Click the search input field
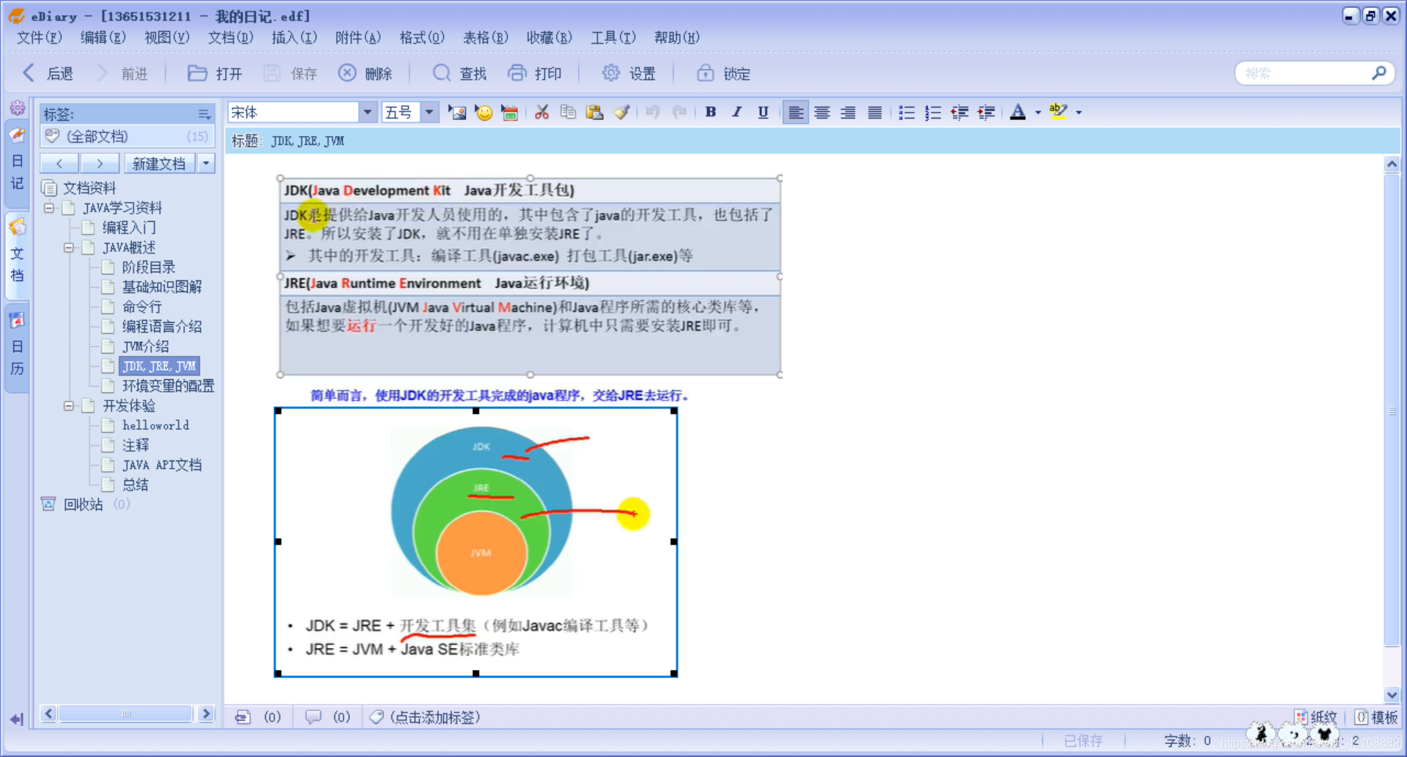Viewport: 1407px width, 757px height. click(1304, 73)
